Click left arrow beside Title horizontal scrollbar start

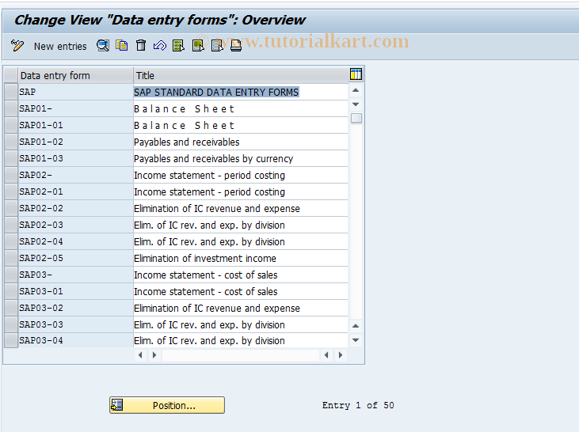(140, 355)
